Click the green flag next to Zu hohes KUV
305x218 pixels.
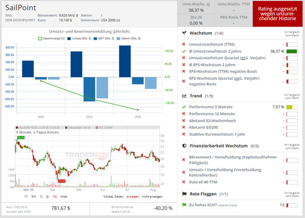(x=184, y=205)
